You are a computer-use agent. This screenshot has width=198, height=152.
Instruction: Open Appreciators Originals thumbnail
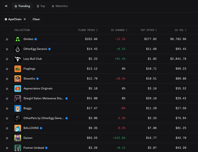pyautogui.click(x=18, y=89)
